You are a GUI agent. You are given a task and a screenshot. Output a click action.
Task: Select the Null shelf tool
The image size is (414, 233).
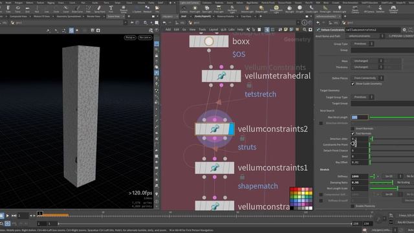tap(37, 9)
